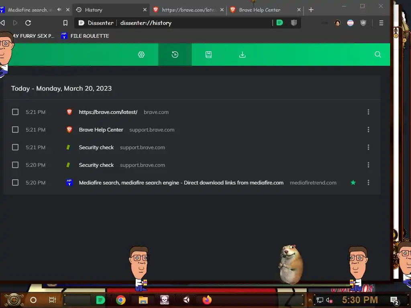Check the box for https://brave.com/latest/ entry
The image size is (411, 308).
click(15, 112)
